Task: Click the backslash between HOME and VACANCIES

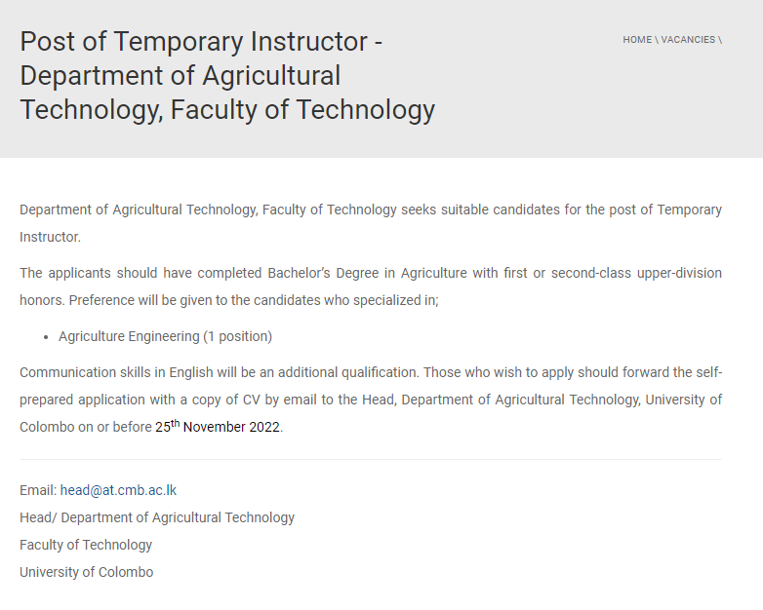Action: [x=657, y=40]
